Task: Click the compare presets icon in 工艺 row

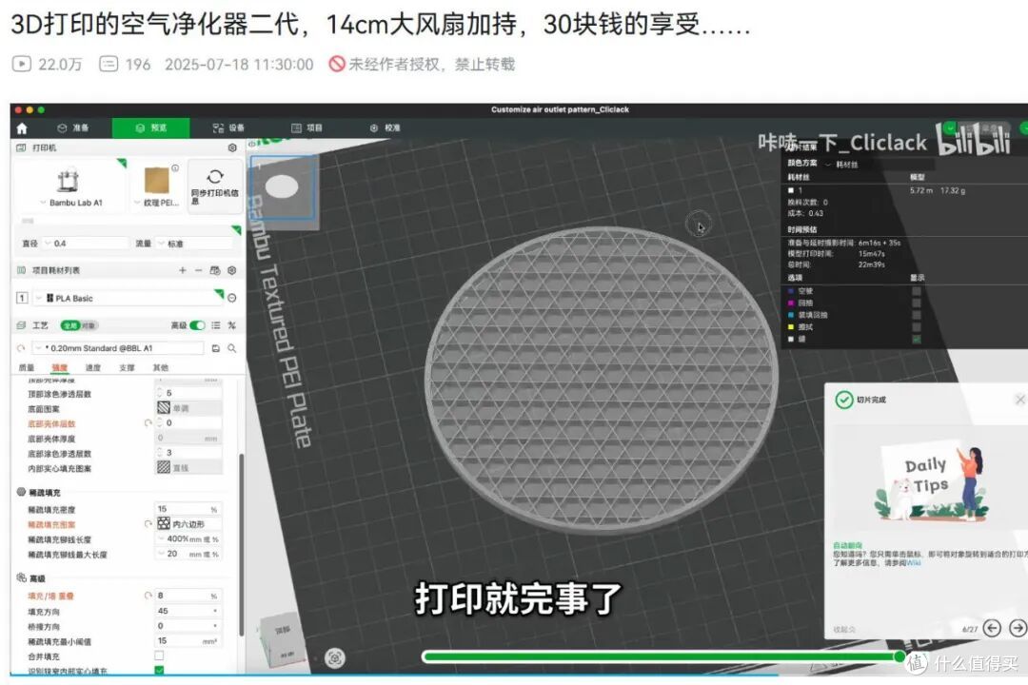Action: point(231,325)
